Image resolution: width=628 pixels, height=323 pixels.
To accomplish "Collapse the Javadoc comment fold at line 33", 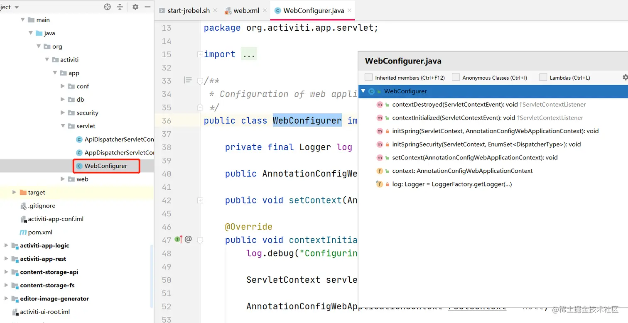I will (200, 81).
